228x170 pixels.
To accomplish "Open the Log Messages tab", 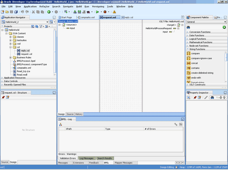I will 86,158.
